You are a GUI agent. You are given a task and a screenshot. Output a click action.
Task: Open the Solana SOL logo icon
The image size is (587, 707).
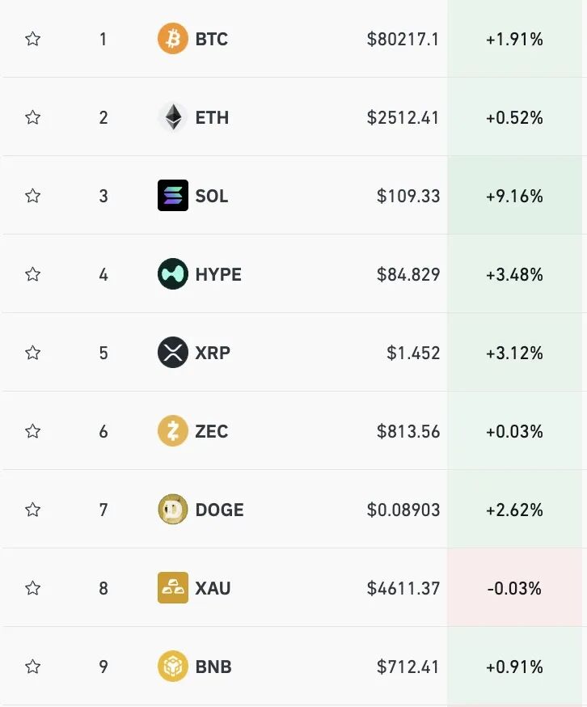173,196
